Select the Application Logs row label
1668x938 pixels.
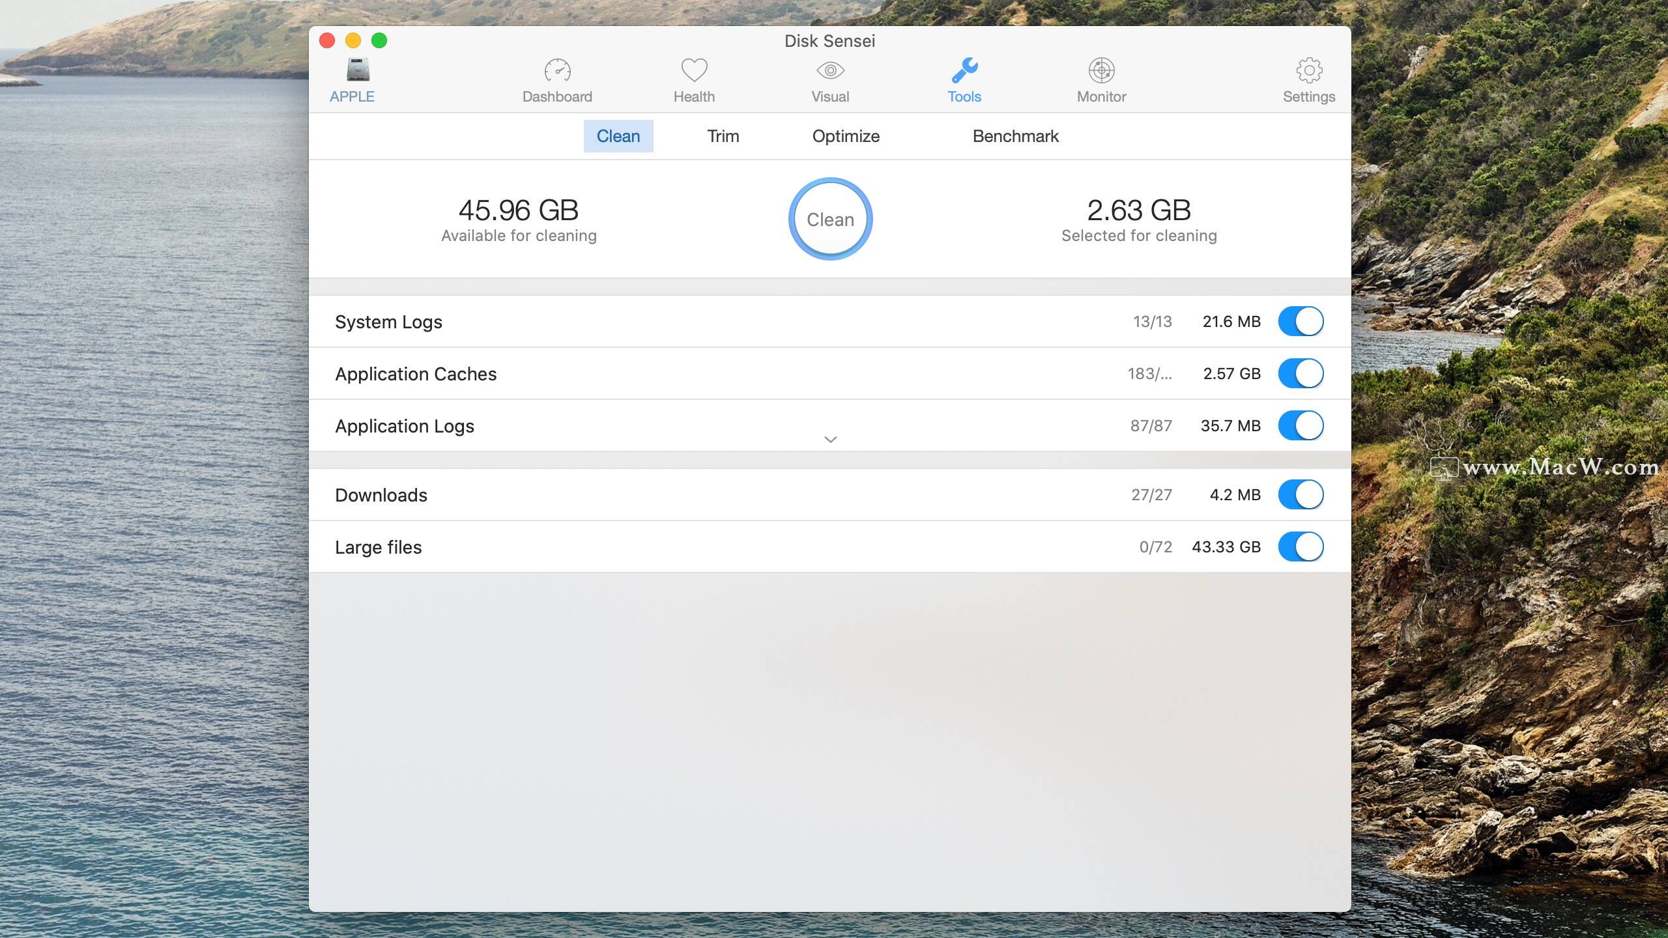(x=405, y=426)
